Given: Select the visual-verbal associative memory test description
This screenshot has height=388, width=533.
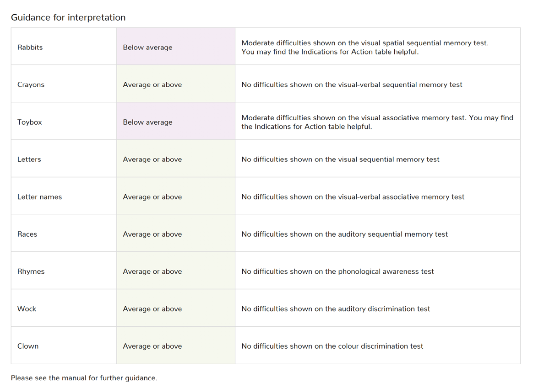Looking at the screenshot, I should pyautogui.click(x=353, y=197).
